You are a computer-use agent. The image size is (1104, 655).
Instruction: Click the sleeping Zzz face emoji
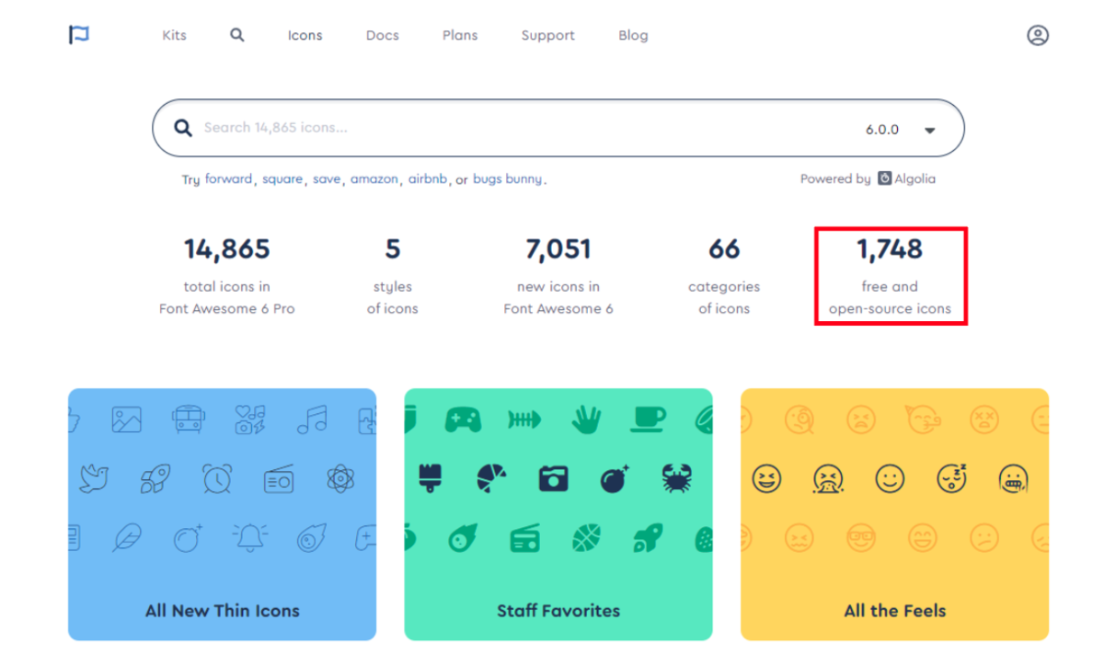pyautogui.click(x=952, y=478)
